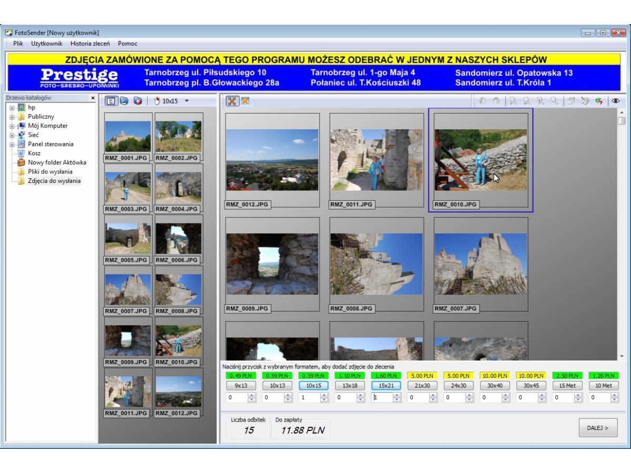631x473 pixels.
Task: Open the 10x15 format dropdown arrow
Action: click(186, 101)
